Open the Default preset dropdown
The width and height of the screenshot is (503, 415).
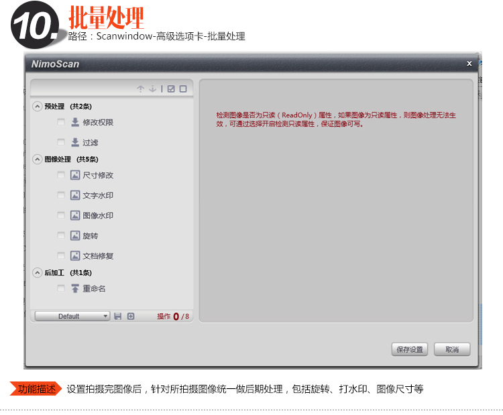pos(72,316)
